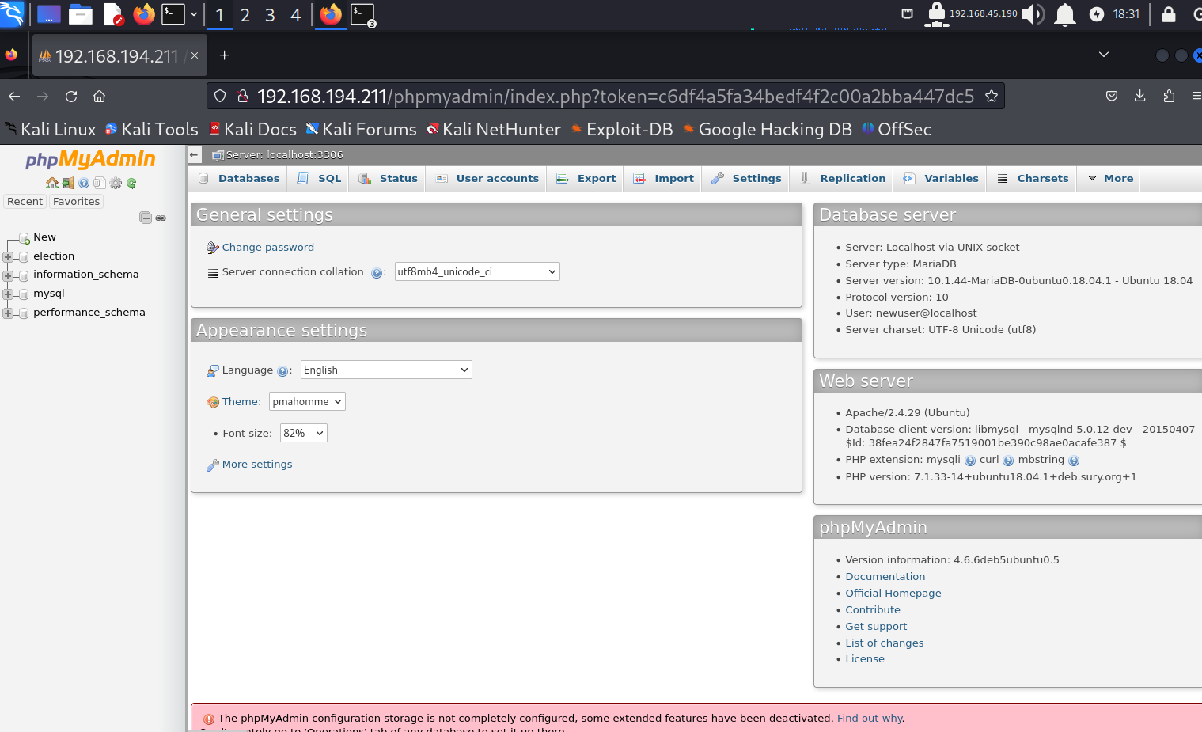
Task: Go to Firefox home page icon
Action: pos(100,97)
